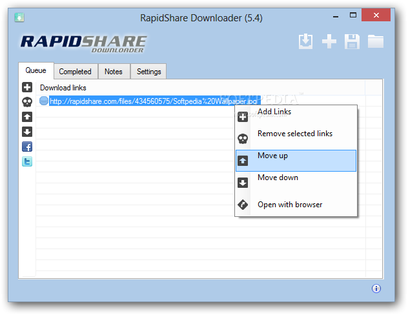Select Move down in context menu
The width and height of the screenshot is (408, 315).
[296, 182]
